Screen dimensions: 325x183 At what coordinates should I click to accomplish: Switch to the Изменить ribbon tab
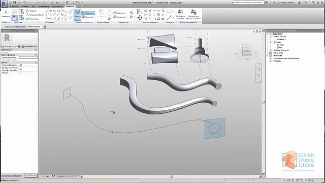click(x=70, y=7)
